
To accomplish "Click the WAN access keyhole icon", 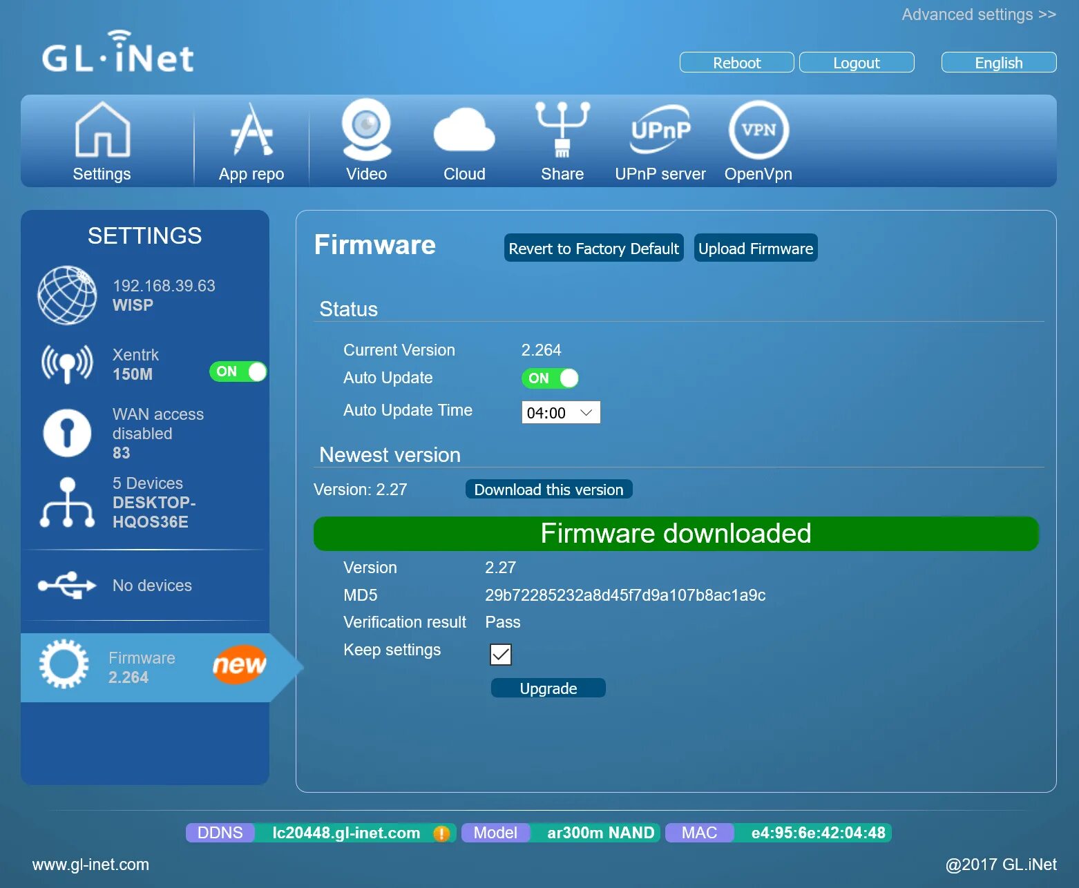I will [x=67, y=433].
